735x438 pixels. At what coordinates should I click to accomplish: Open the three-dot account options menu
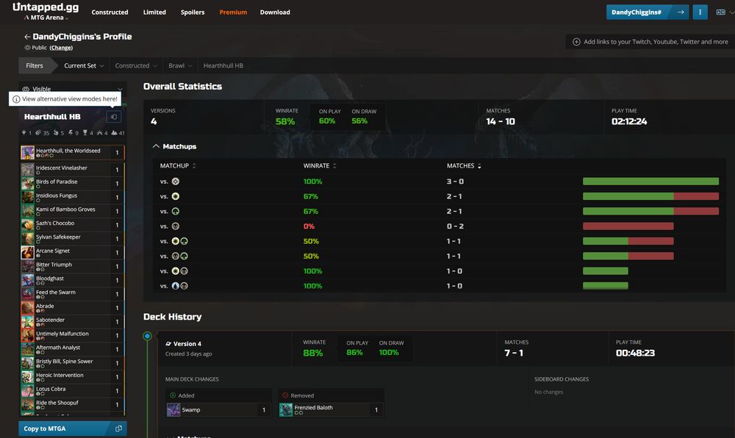click(700, 12)
